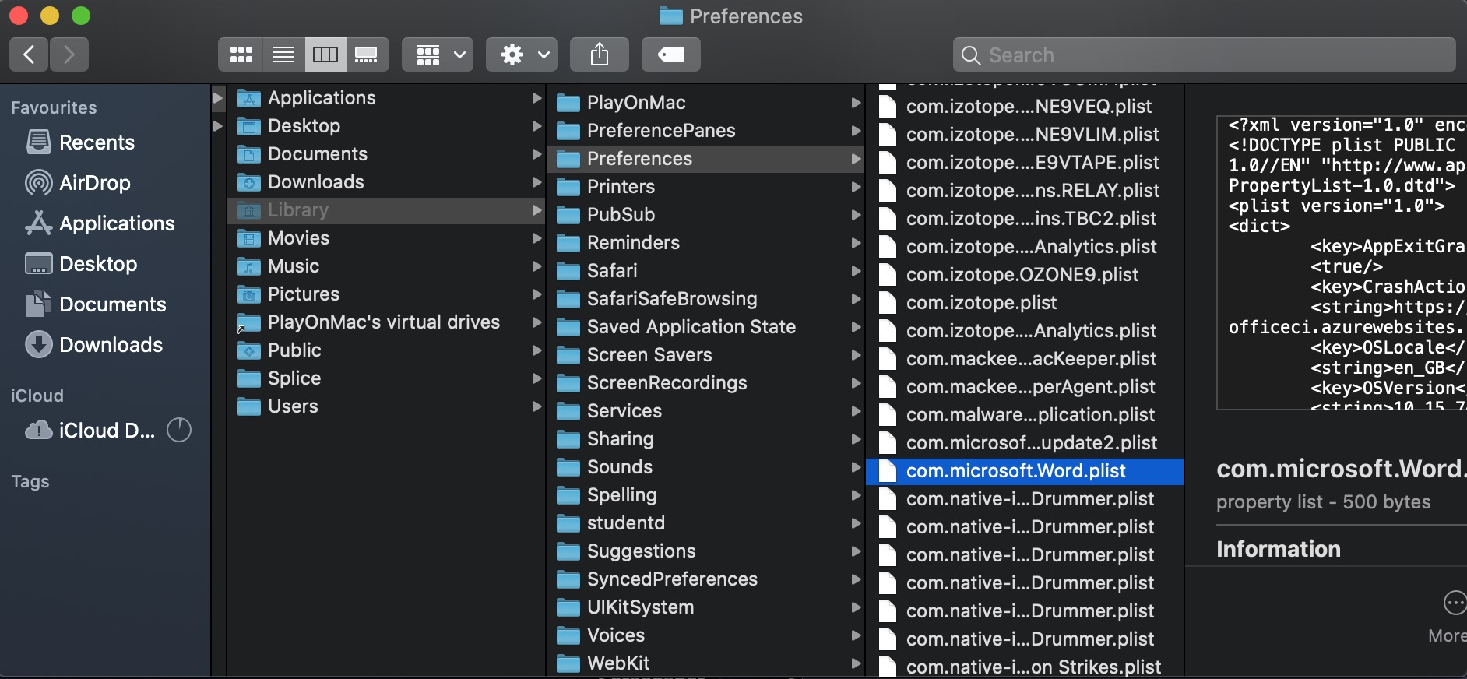Viewport: 1467px width, 679px height.
Task: Go forward with the right chevron button
Action: (x=69, y=55)
